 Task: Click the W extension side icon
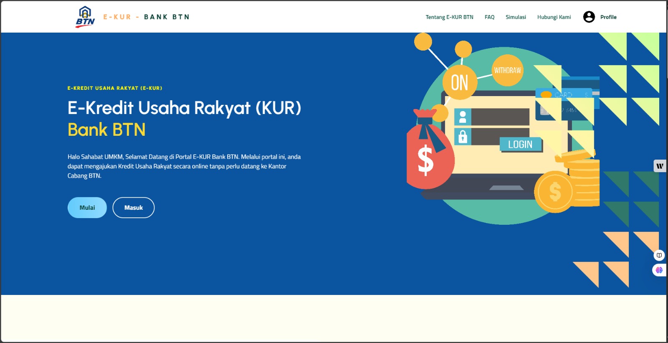660,166
